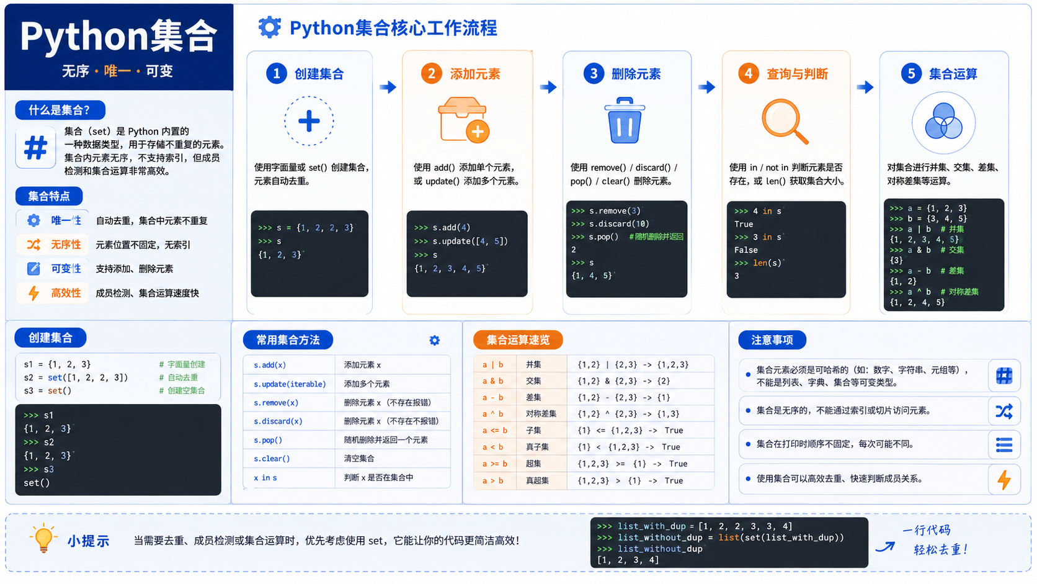Viewport: 1037px width, 584px height.
Task: Click the s.remove(3) code block
Action: 626,249
